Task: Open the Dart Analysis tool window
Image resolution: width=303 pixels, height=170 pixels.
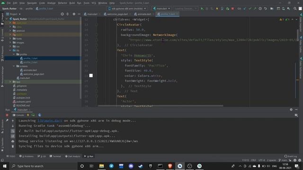Action: pos(72,156)
